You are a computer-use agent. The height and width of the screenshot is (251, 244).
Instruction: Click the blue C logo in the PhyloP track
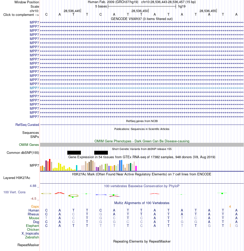(101, 195)
